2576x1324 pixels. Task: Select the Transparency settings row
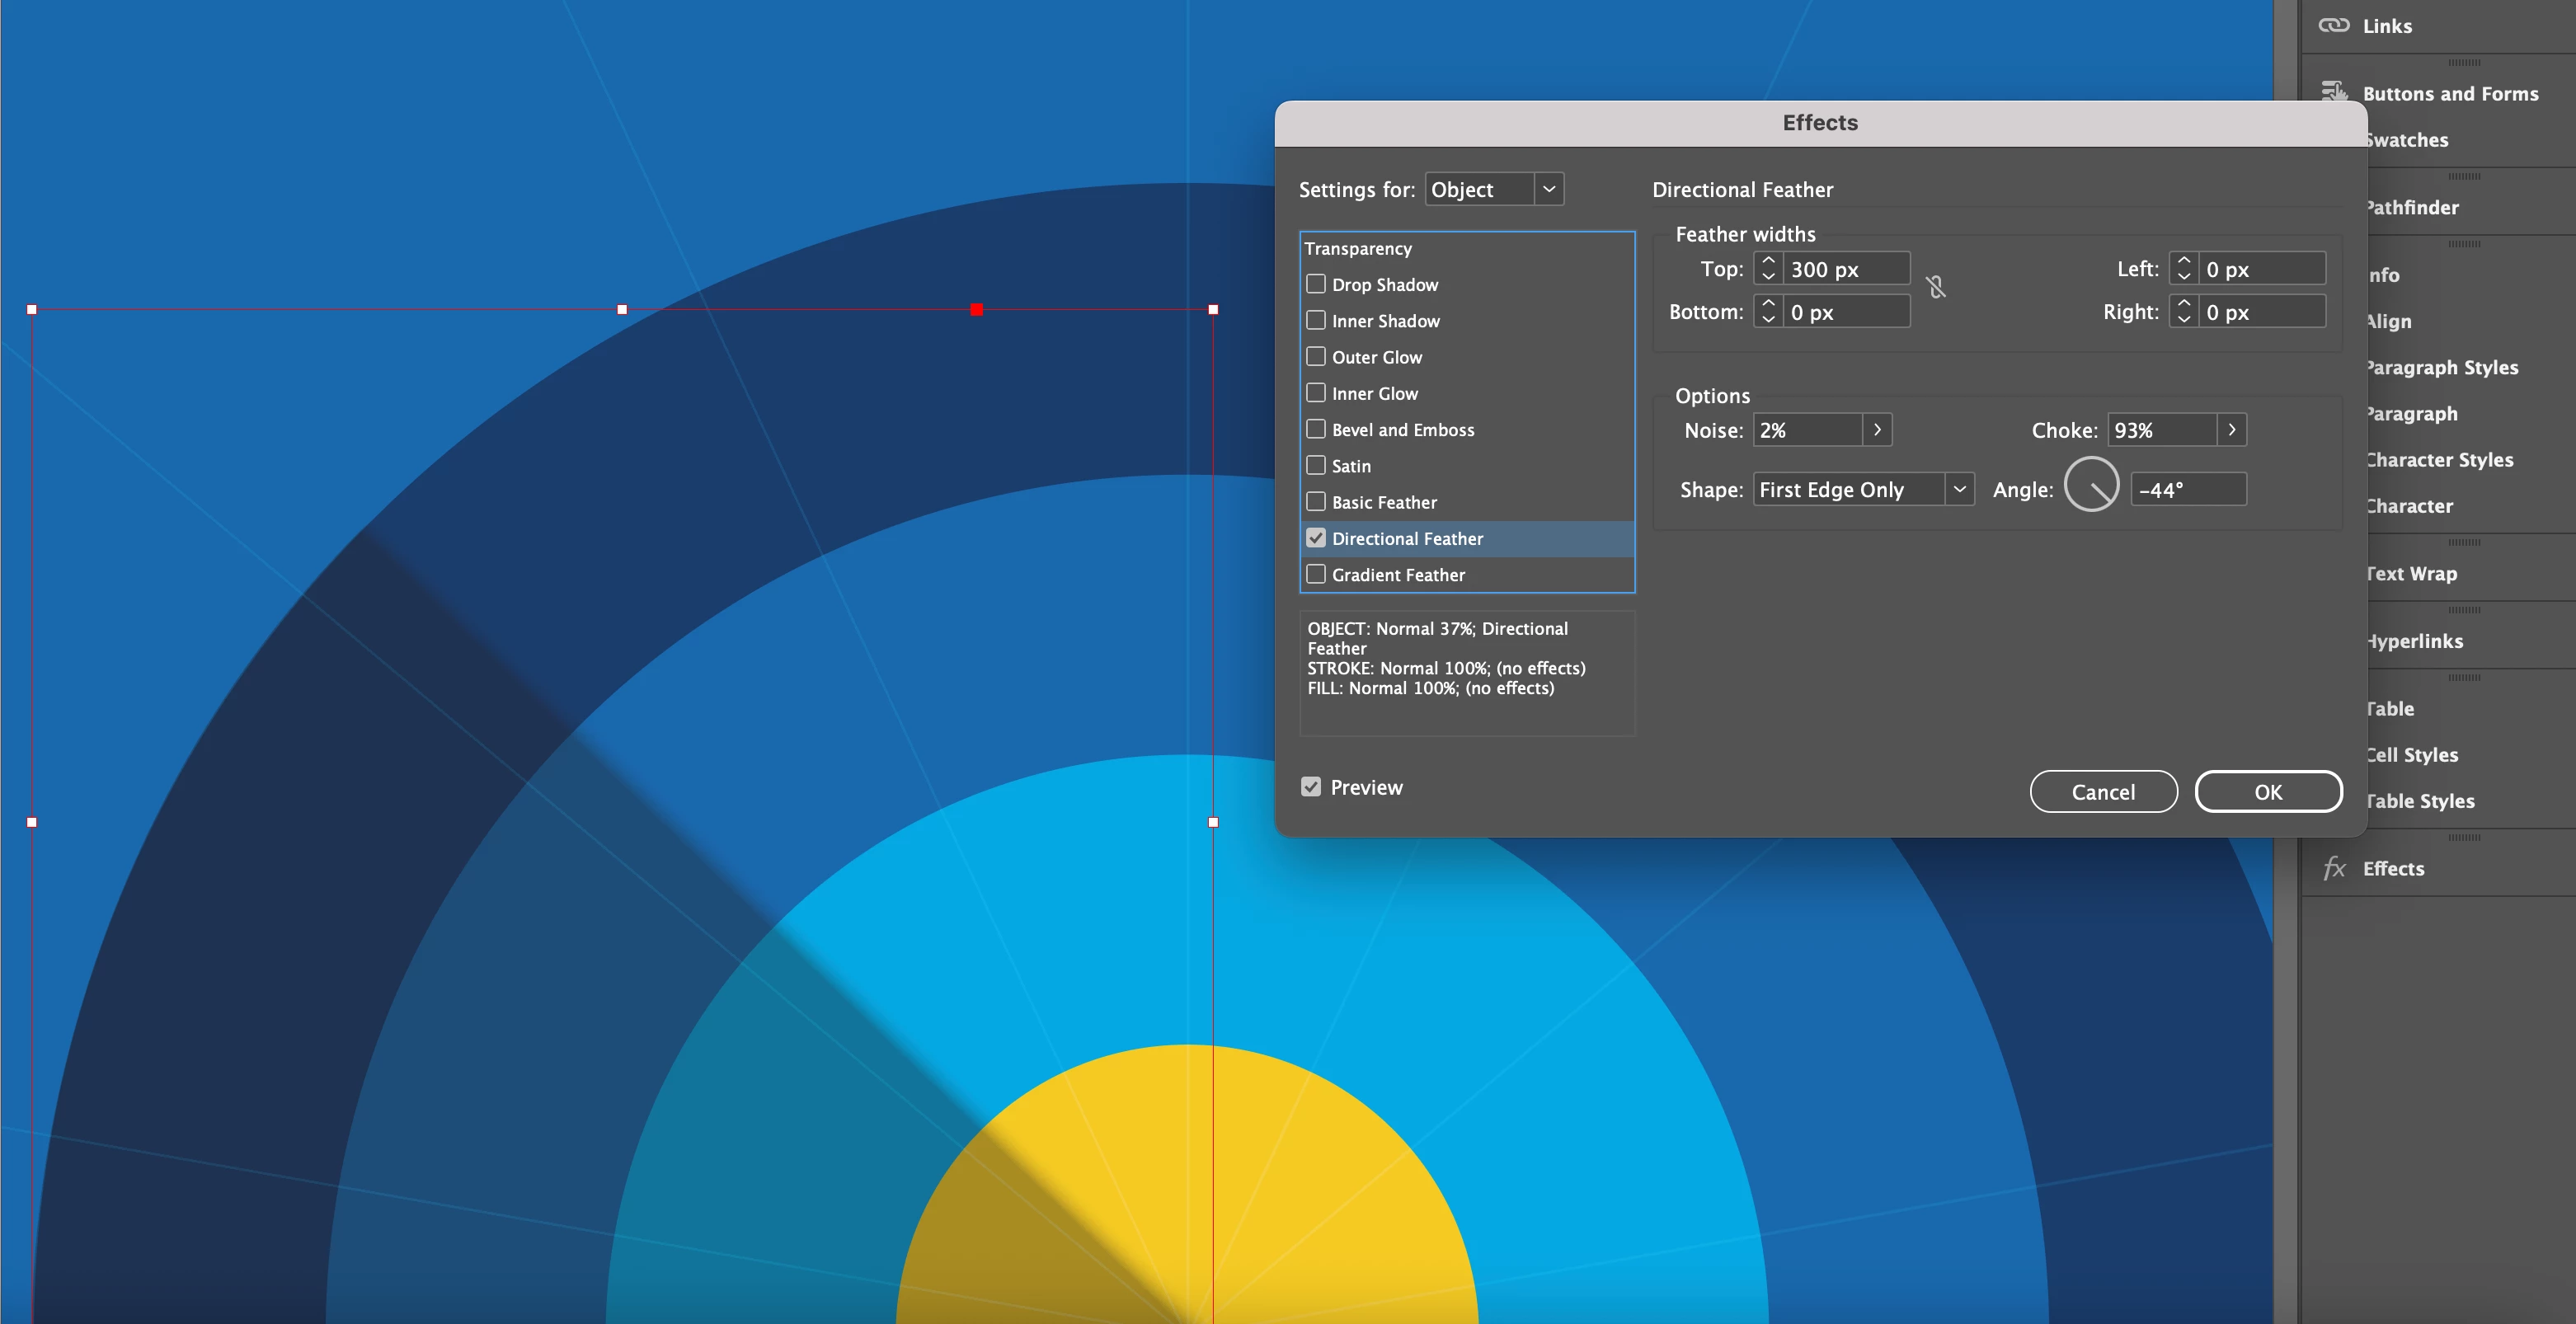click(x=1467, y=248)
